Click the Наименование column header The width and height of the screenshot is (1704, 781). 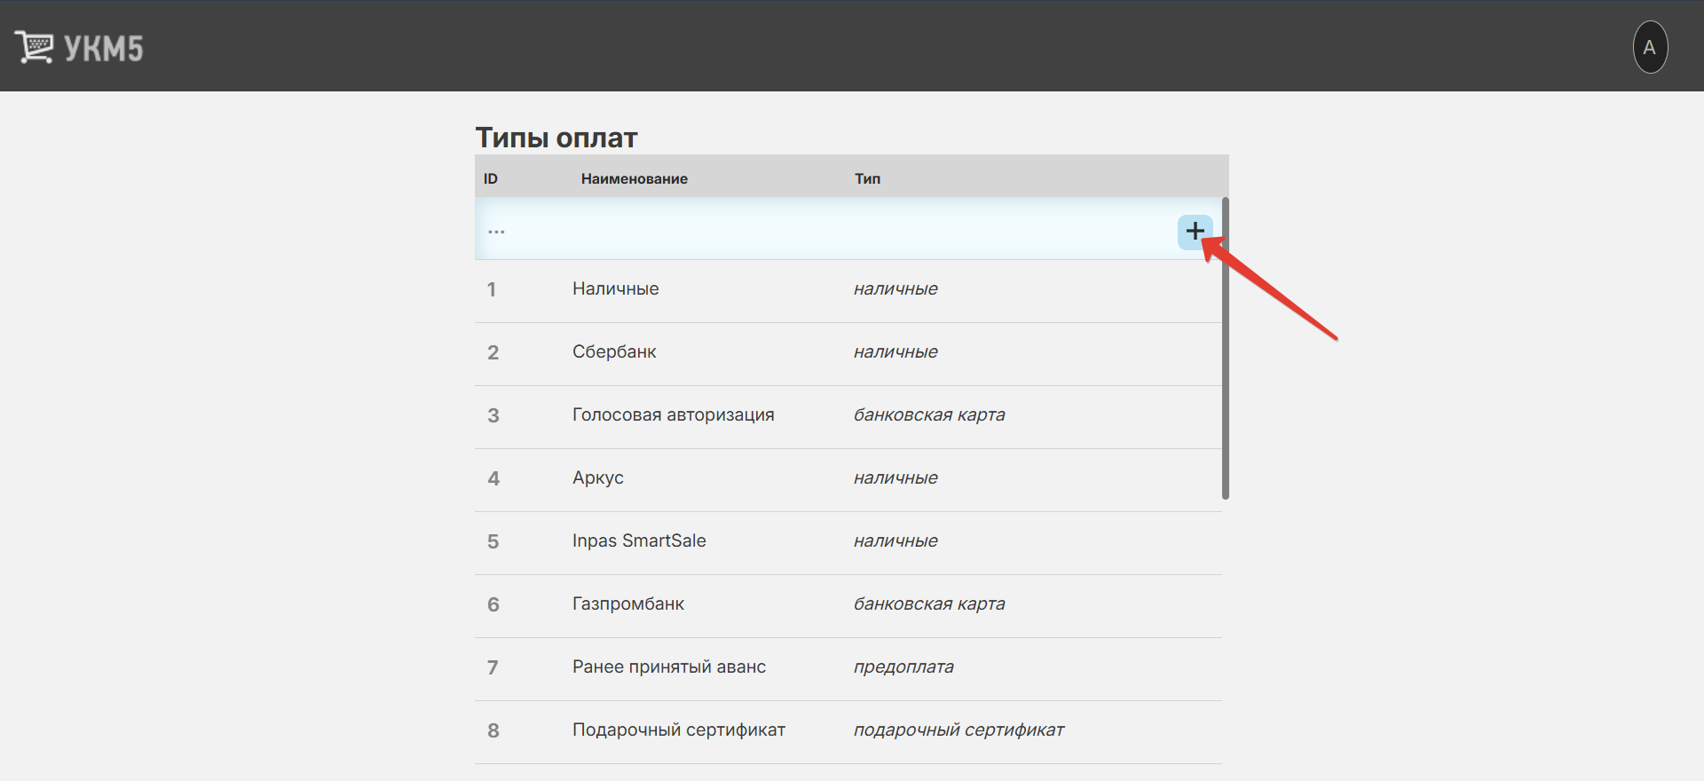pos(634,179)
